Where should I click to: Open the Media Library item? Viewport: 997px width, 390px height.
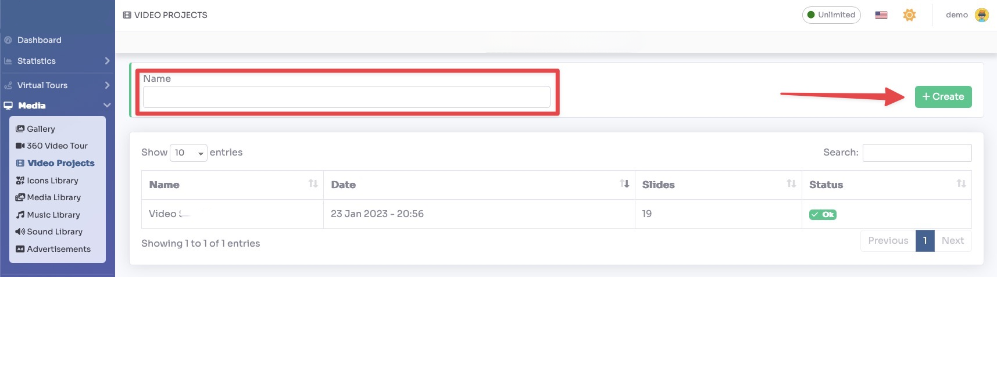(x=53, y=197)
